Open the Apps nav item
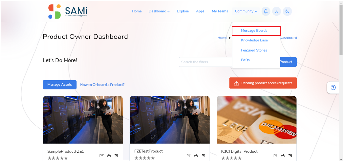 point(200,11)
